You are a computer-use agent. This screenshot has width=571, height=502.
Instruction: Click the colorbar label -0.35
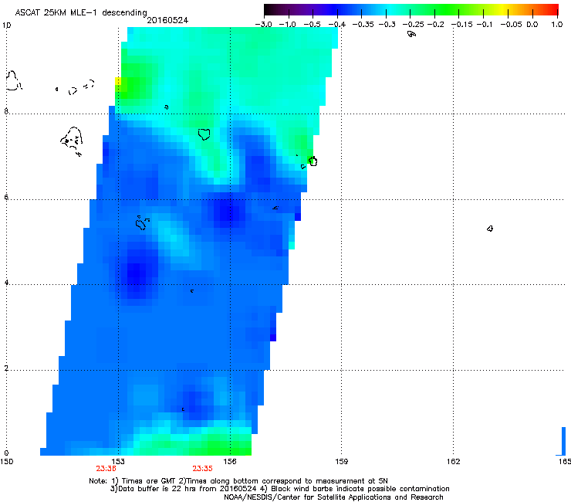tap(363, 25)
